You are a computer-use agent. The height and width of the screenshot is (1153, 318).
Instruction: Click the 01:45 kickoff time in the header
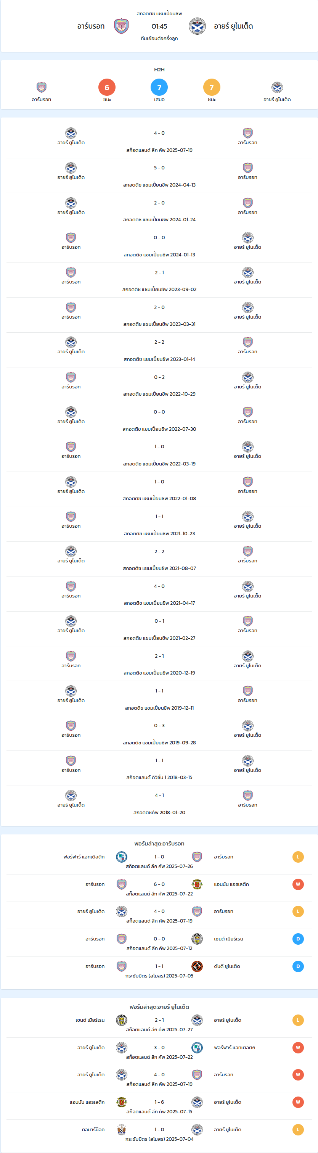(159, 26)
